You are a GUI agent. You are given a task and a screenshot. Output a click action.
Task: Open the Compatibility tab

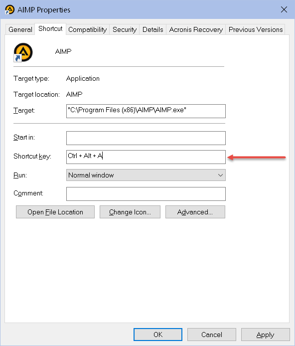click(87, 29)
